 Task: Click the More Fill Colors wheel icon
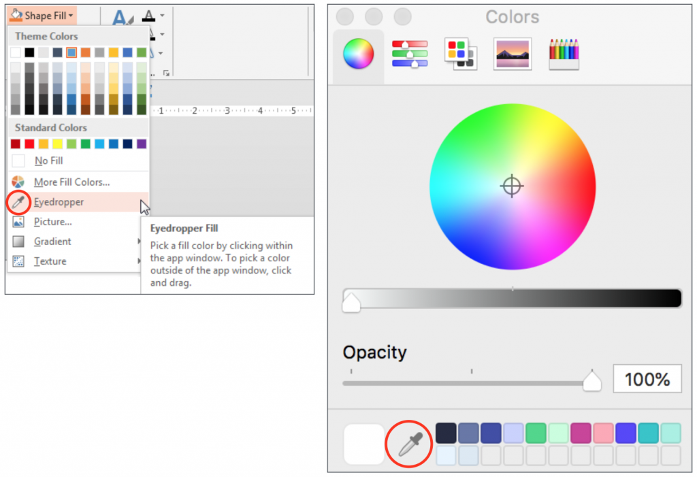pos(18,182)
